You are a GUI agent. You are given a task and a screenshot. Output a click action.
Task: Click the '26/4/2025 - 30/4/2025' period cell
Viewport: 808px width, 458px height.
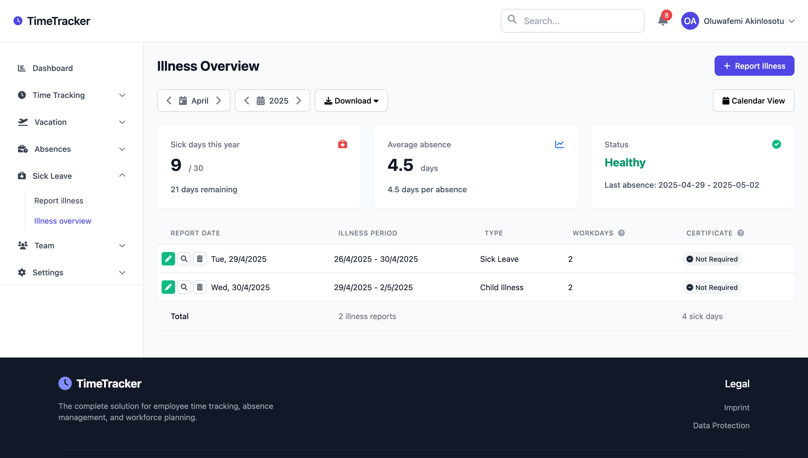376,259
